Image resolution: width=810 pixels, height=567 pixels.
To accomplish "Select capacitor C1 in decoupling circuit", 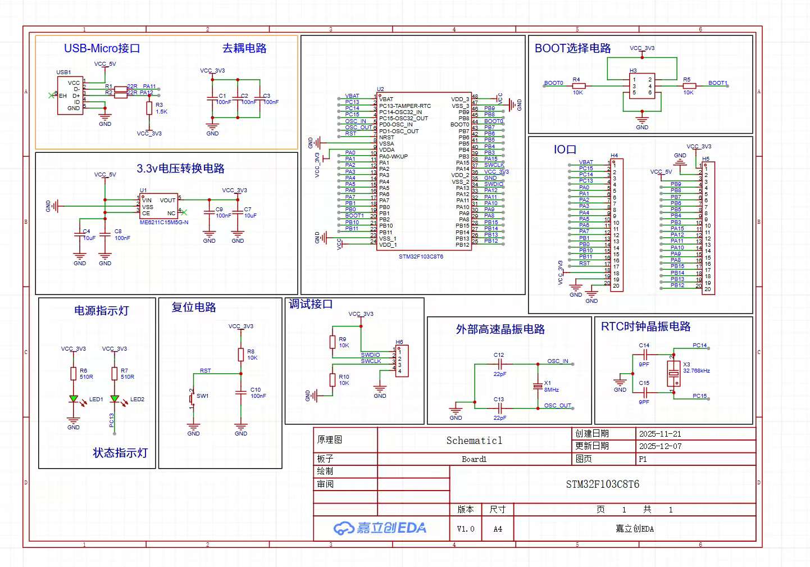I will pos(212,98).
